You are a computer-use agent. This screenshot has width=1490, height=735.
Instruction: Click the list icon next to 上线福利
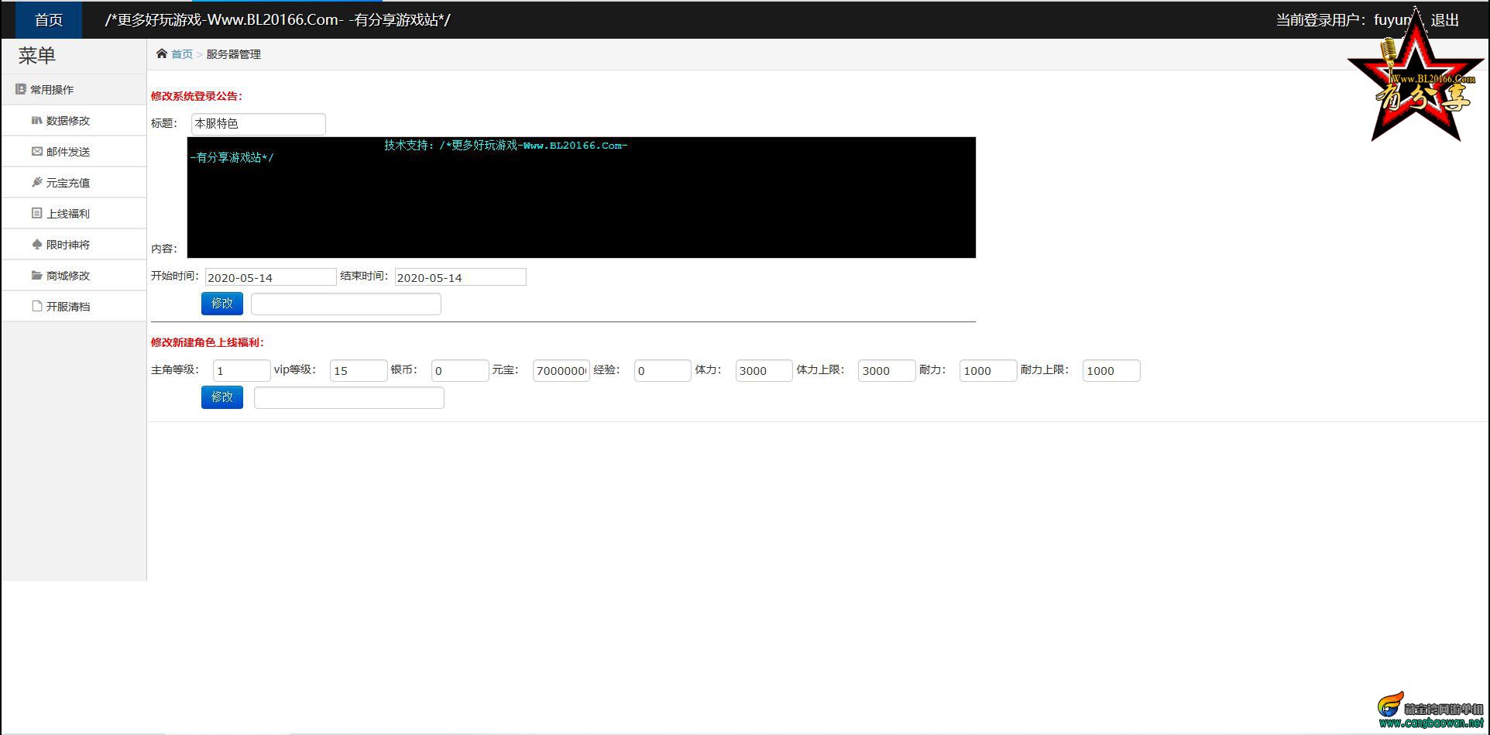(36, 213)
